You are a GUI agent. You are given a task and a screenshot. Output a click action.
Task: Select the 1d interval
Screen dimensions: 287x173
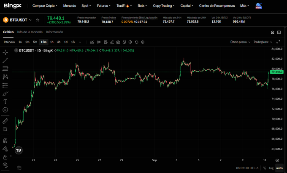[x=66, y=42]
